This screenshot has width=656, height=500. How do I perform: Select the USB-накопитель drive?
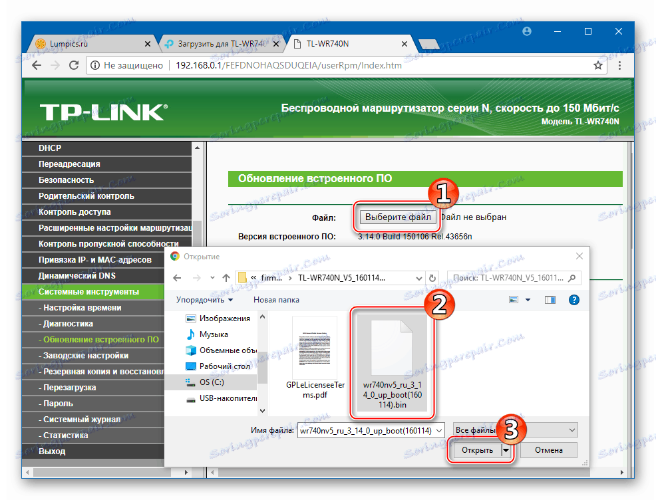(220, 398)
